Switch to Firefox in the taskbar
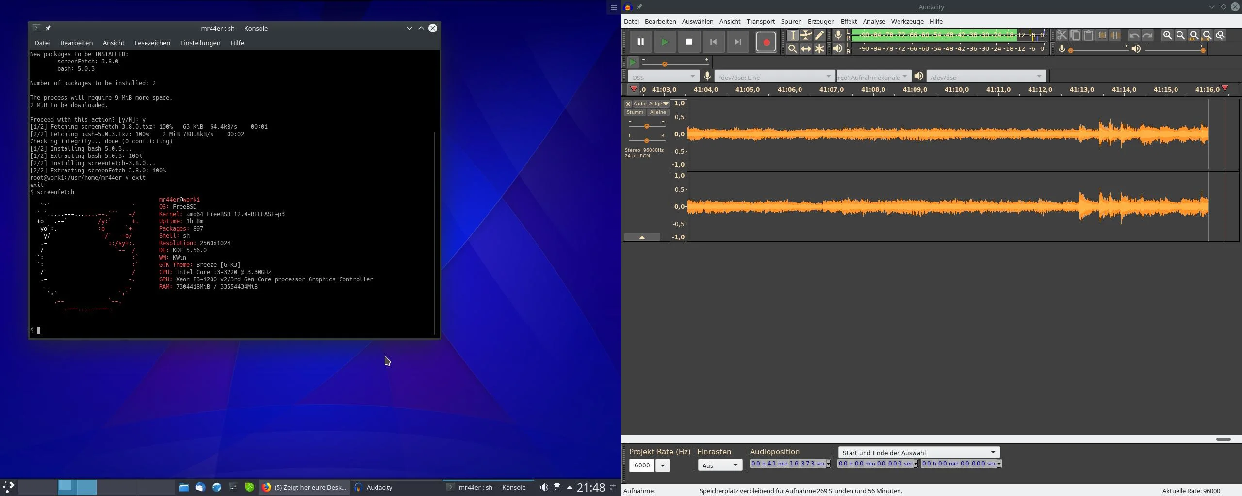This screenshot has height=496, width=1242. tap(304, 487)
